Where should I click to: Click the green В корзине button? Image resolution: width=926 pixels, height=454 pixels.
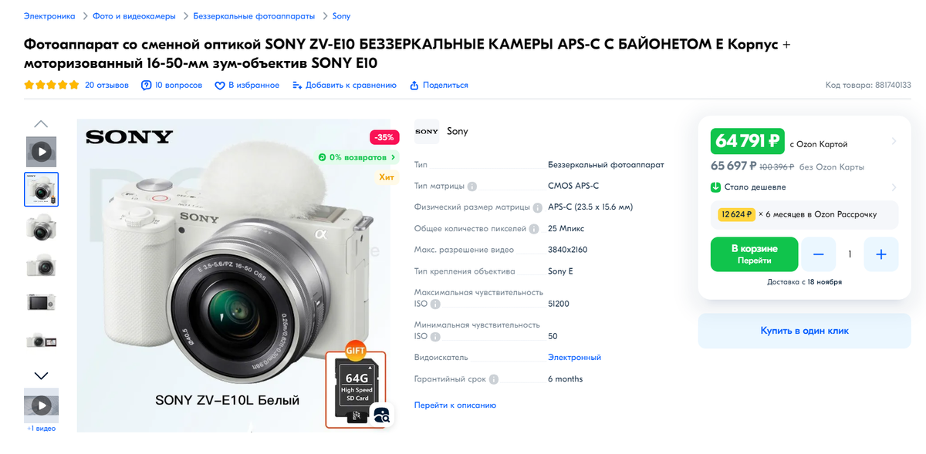click(x=754, y=254)
